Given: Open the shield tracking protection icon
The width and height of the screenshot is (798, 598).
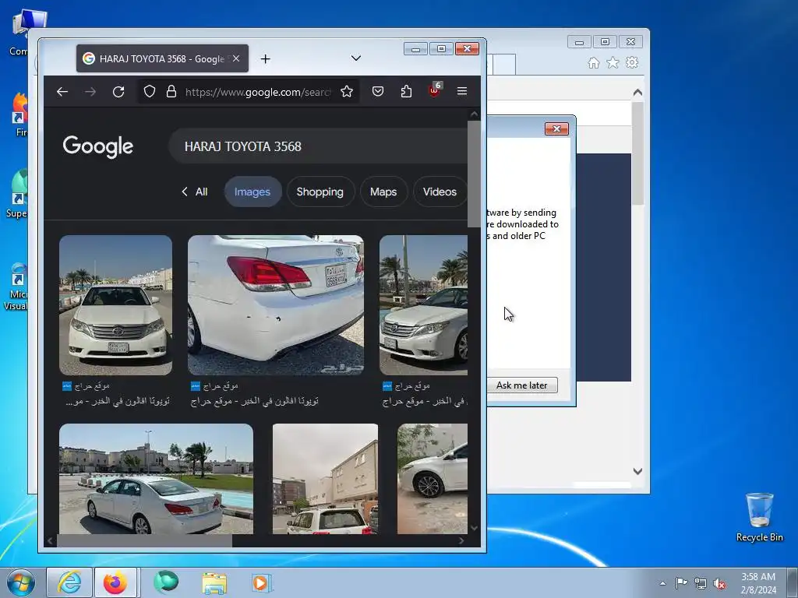Looking at the screenshot, I should 149,92.
